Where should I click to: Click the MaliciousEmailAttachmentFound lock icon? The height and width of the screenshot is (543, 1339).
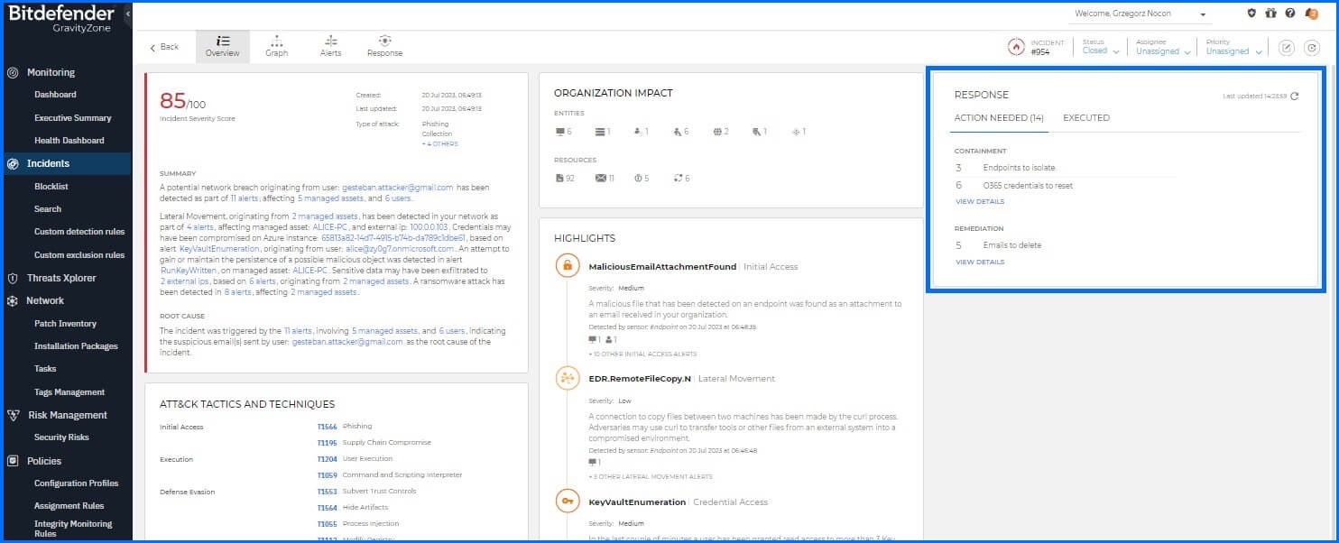567,266
